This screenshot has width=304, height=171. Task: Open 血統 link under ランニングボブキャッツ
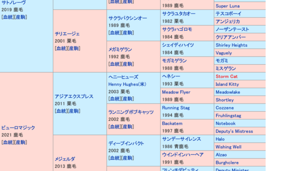(x=115, y=127)
